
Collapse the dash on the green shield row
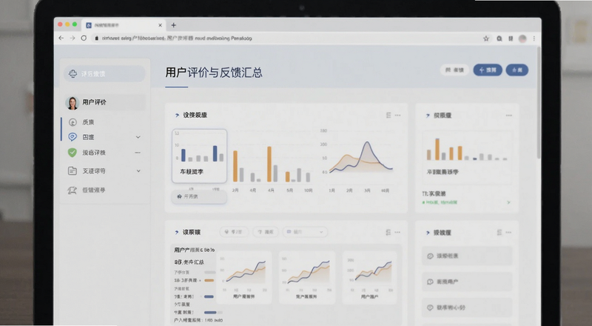click(138, 153)
